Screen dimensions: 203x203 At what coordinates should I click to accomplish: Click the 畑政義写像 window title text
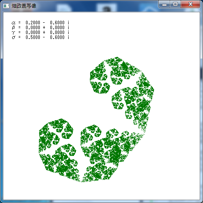point(24,6)
